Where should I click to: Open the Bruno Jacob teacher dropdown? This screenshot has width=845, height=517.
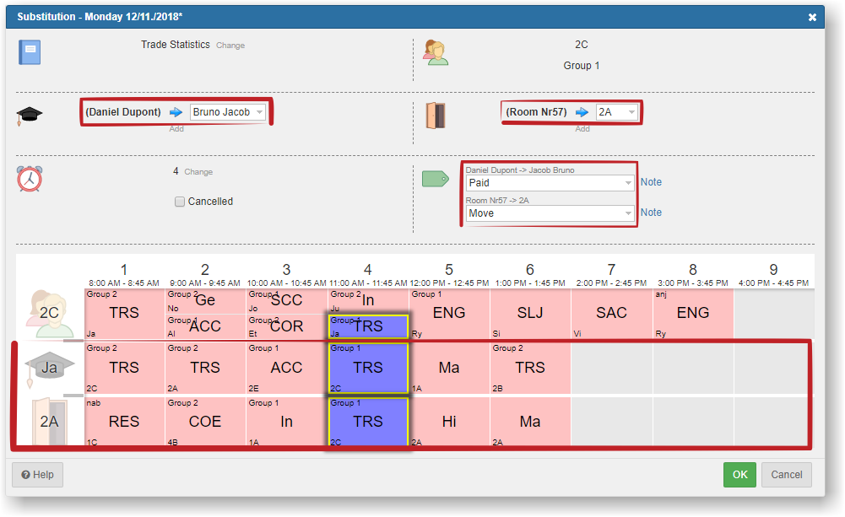pyautogui.click(x=228, y=112)
